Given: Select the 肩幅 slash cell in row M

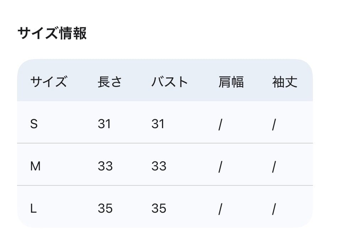Looking at the screenshot, I should pyautogui.click(x=220, y=167).
